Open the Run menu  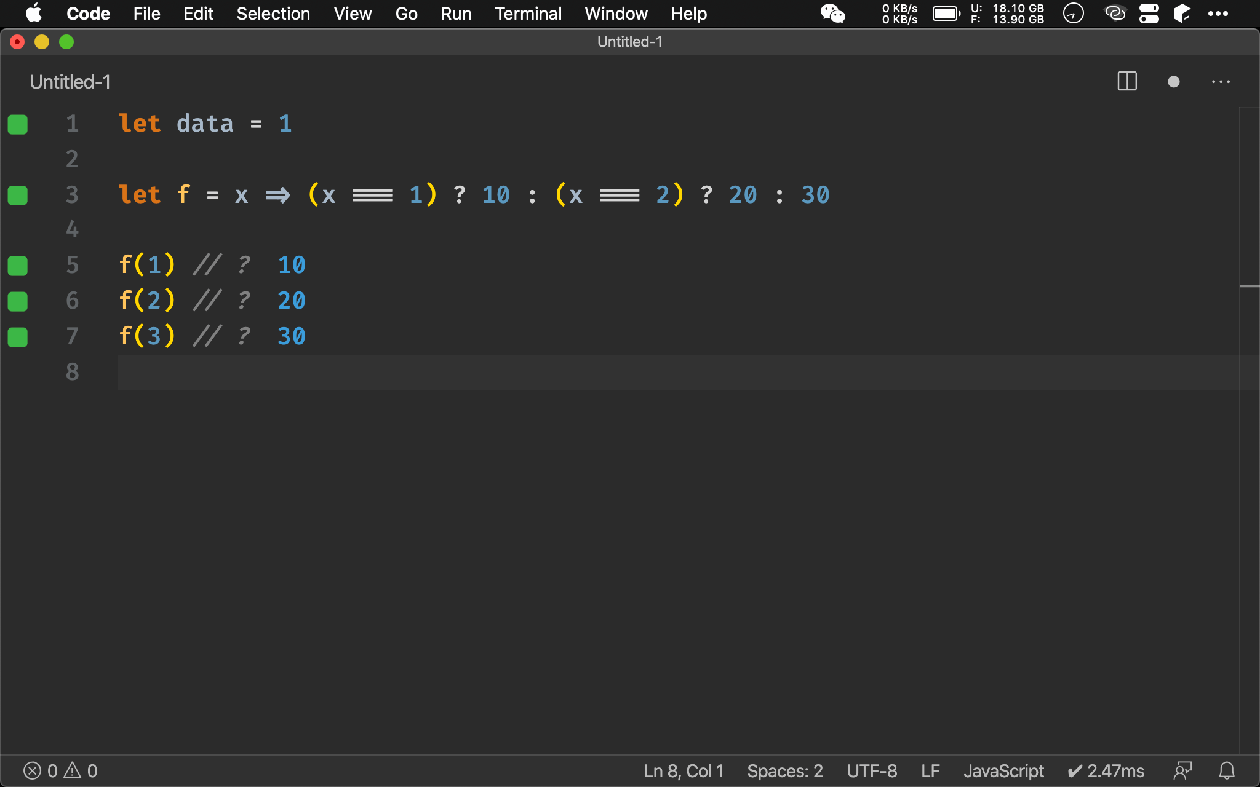point(456,14)
